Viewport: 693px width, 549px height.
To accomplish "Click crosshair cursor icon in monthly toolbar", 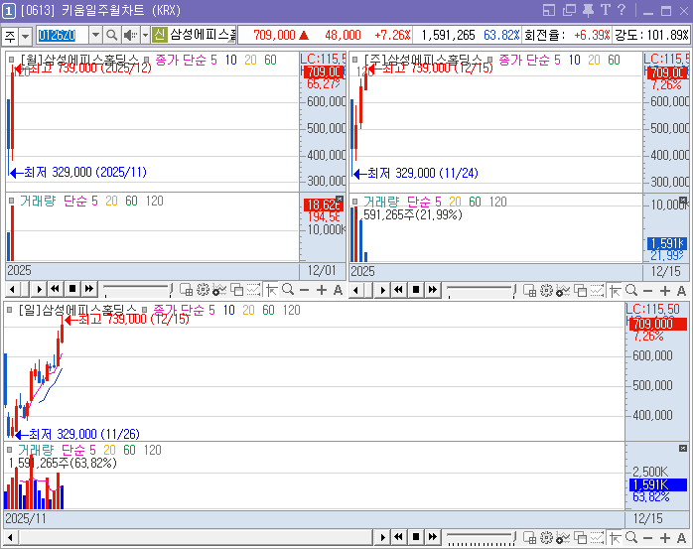I will [271, 290].
